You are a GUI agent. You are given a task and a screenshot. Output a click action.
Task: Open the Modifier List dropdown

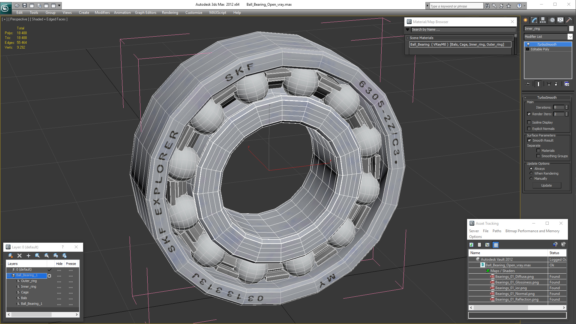pos(570,37)
